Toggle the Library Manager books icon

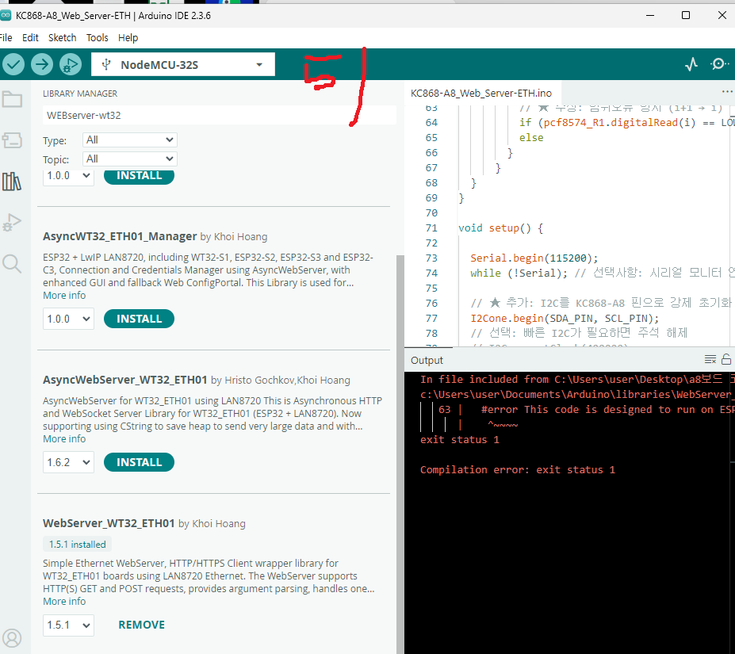tap(12, 182)
